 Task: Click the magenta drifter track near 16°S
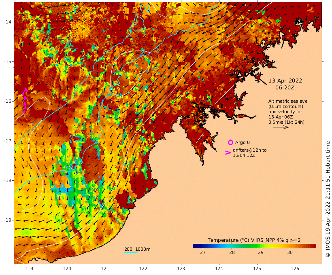click(25, 100)
